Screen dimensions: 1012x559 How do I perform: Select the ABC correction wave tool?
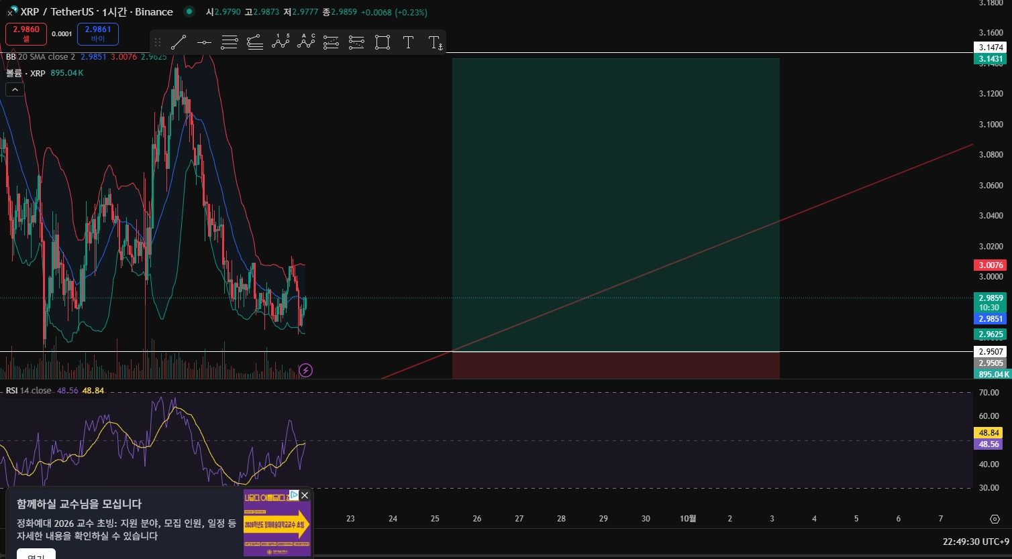coord(306,43)
